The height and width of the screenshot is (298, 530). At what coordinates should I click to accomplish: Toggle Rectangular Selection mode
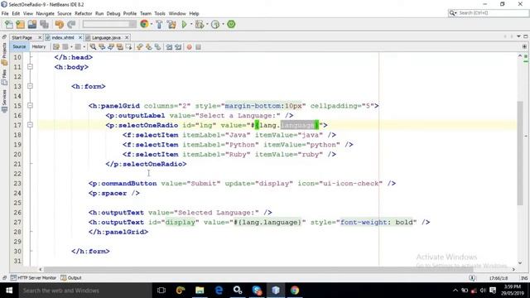coord(128,47)
